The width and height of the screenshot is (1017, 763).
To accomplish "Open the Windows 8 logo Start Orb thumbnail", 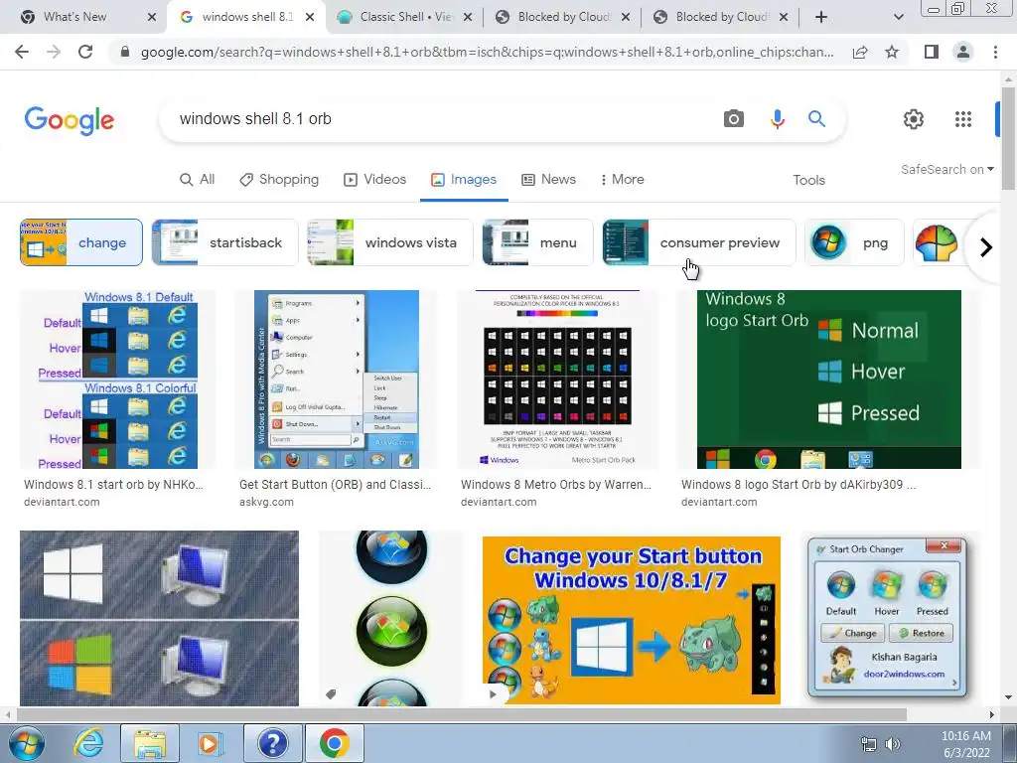I will [829, 380].
